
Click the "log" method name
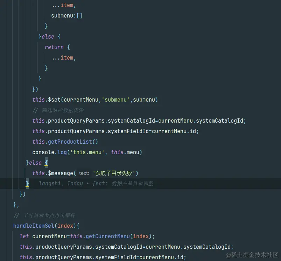tap(62, 152)
